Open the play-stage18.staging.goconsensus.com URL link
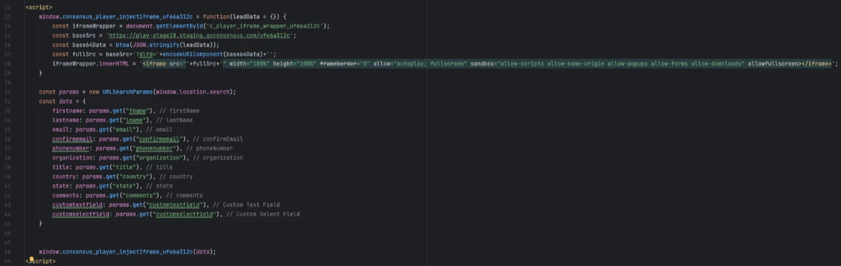This screenshot has height=266, width=841. 200,35
